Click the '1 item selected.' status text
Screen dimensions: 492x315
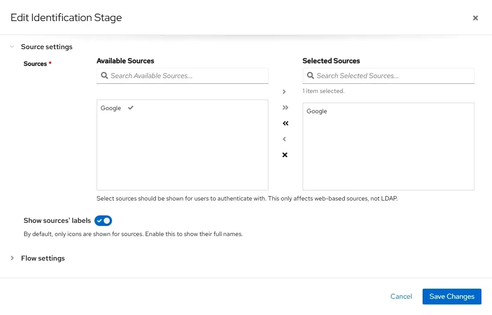[x=323, y=91]
